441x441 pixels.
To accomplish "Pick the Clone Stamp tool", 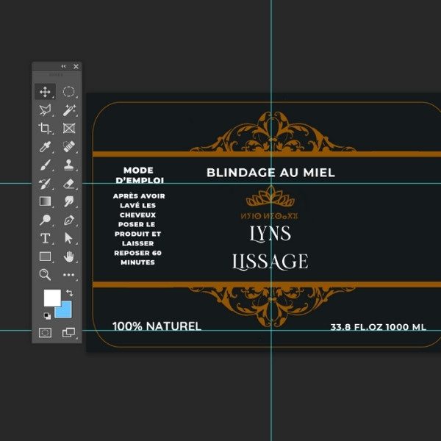I will point(69,165).
